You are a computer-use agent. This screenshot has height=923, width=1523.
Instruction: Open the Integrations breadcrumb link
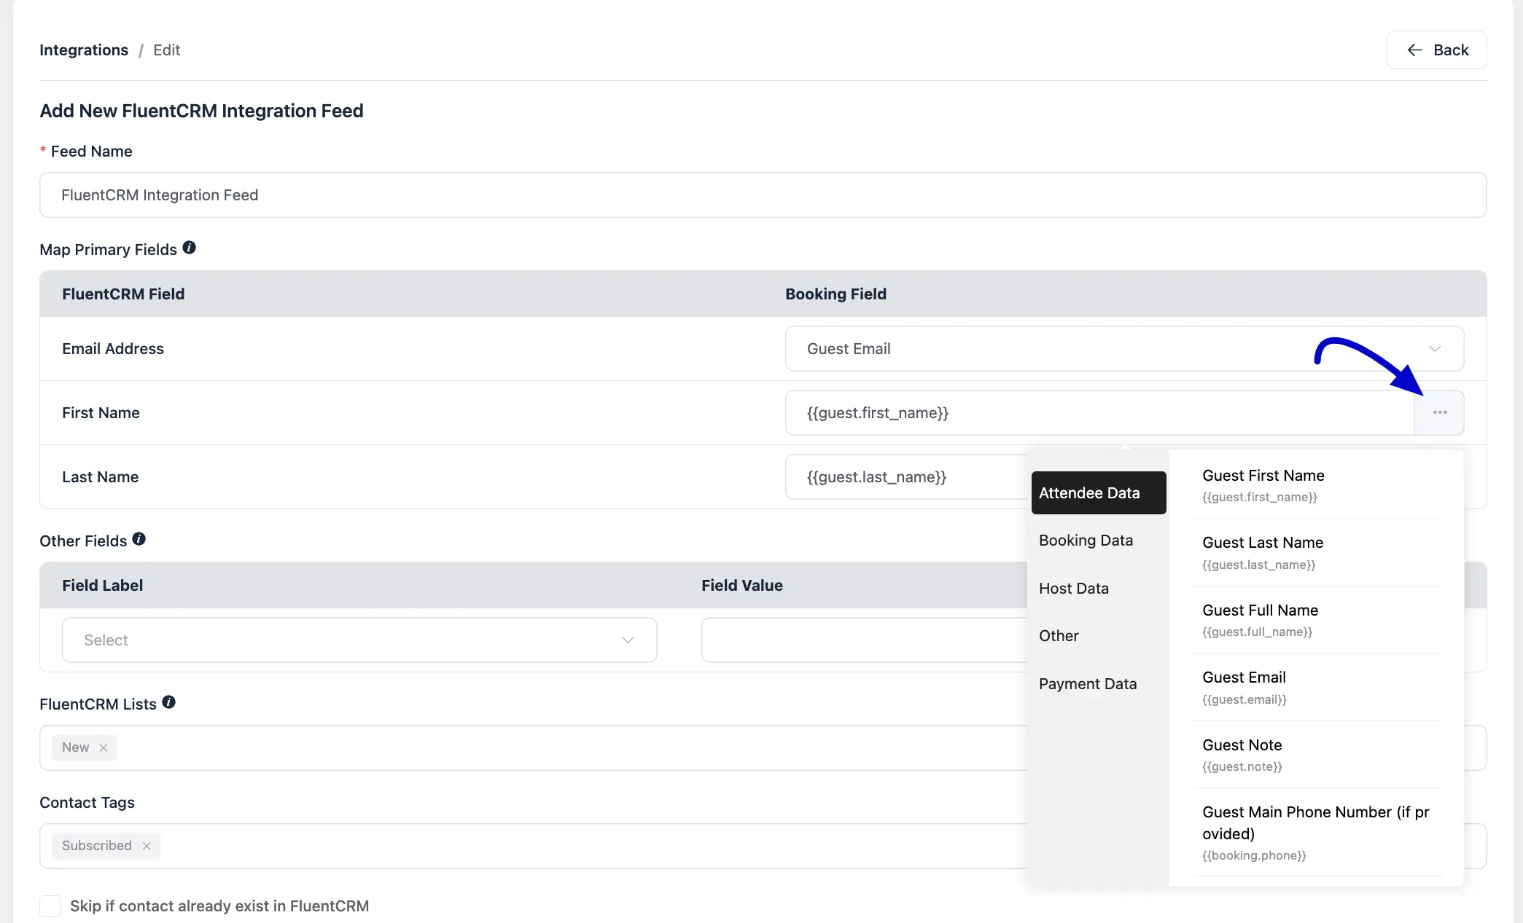pyautogui.click(x=84, y=50)
